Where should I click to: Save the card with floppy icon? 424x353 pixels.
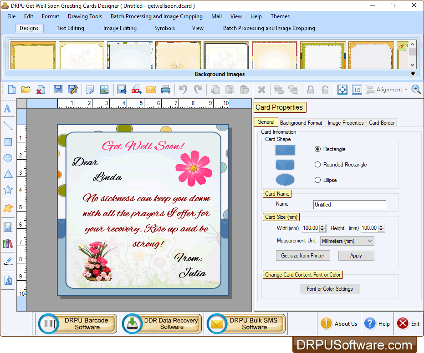tap(58, 90)
